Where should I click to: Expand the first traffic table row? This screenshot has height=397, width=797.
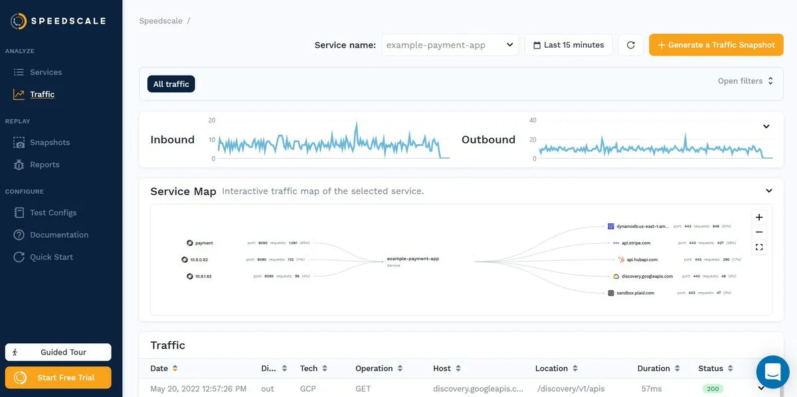pyautogui.click(x=761, y=388)
